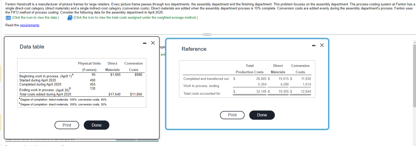This screenshot has width=416, height=146.
Task: Close the Data table dialog
Action: coord(153,43)
